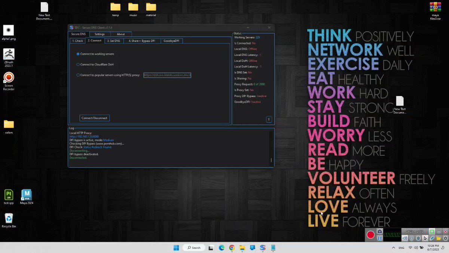Click the HTTP(S) proxy URL field

point(167,75)
